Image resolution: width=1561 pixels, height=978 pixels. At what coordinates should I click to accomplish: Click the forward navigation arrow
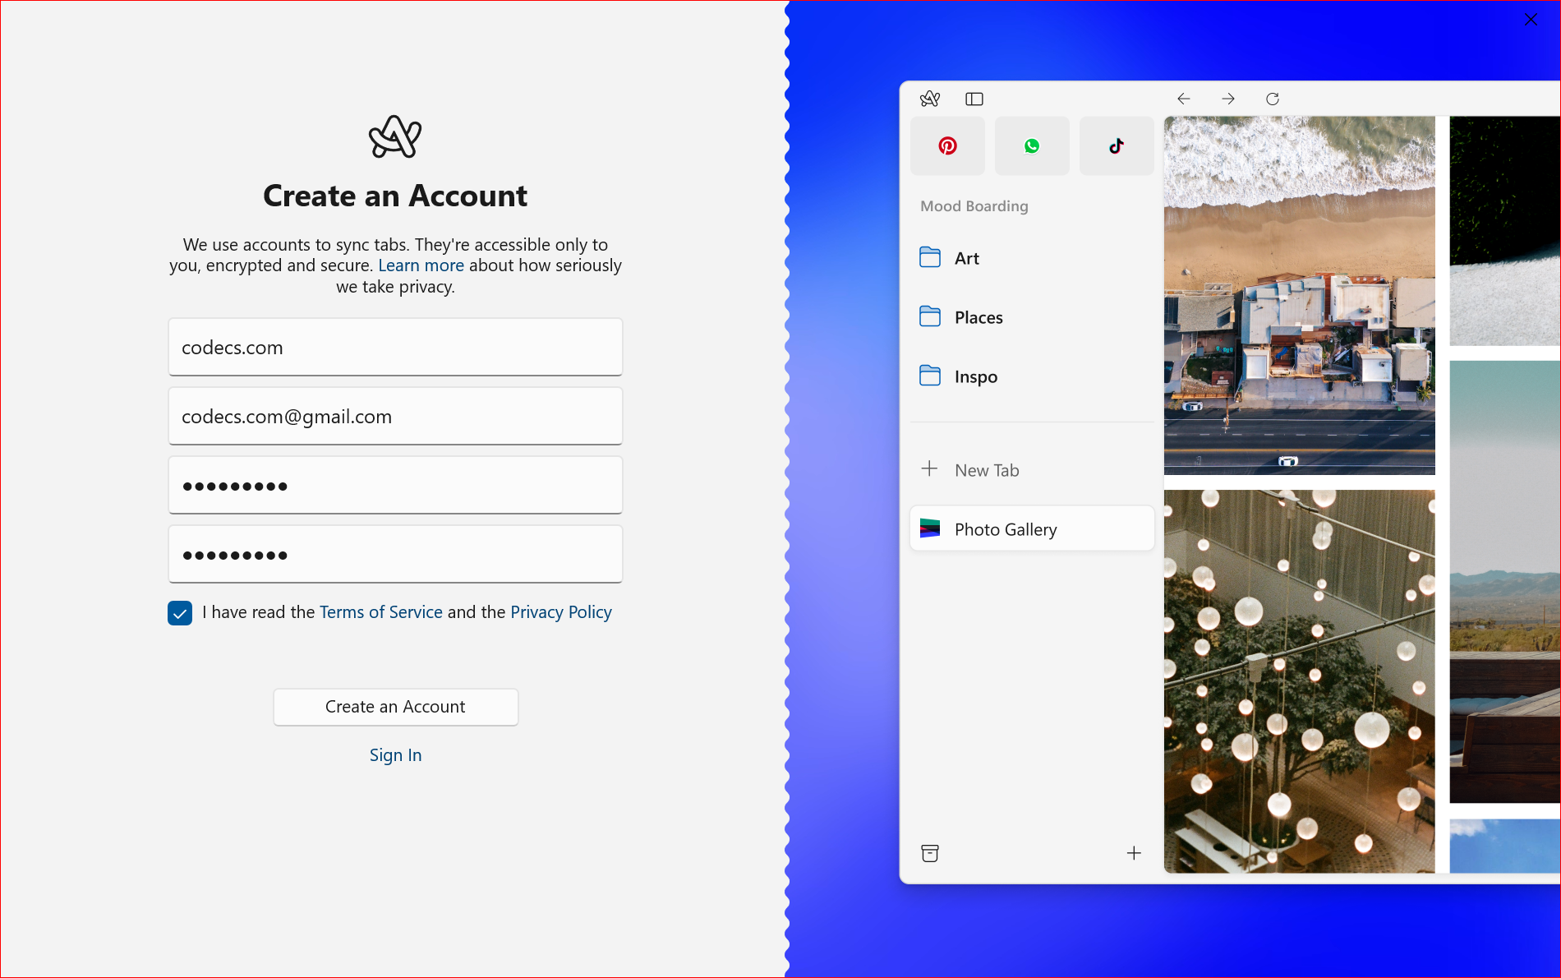click(x=1227, y=99)
